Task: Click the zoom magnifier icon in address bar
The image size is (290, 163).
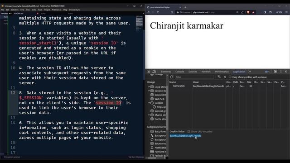Action: coord(237,12)
